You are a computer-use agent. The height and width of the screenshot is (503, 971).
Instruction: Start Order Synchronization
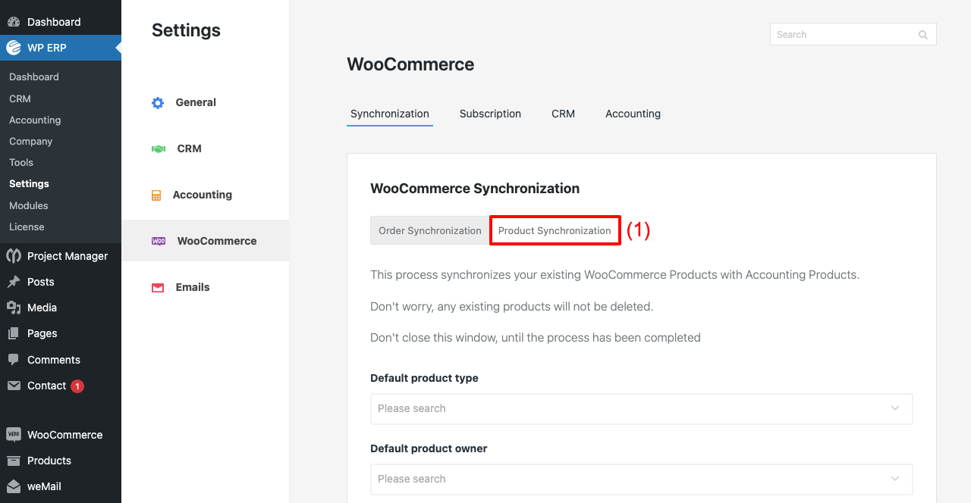(x=429, y=230)
